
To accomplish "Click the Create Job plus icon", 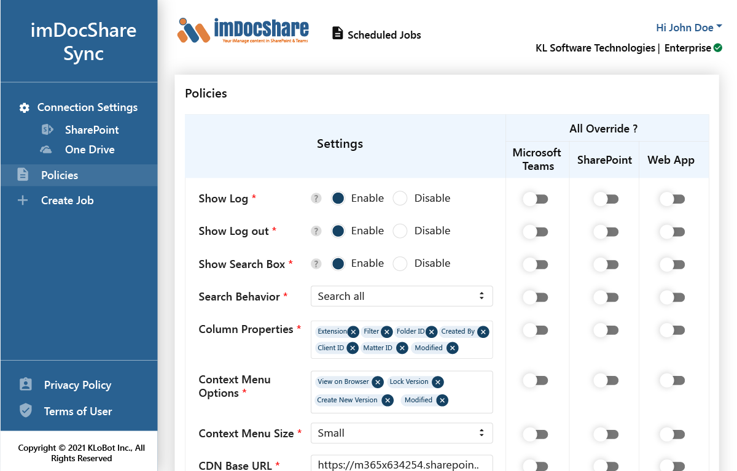I will 23,200.
